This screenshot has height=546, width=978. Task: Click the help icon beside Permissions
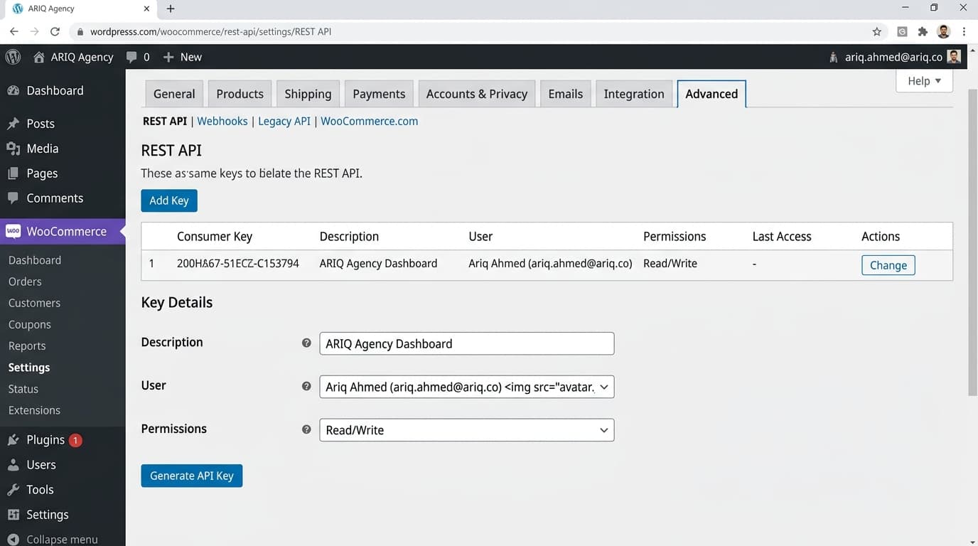pyautogui.click(x=306, y=429)
